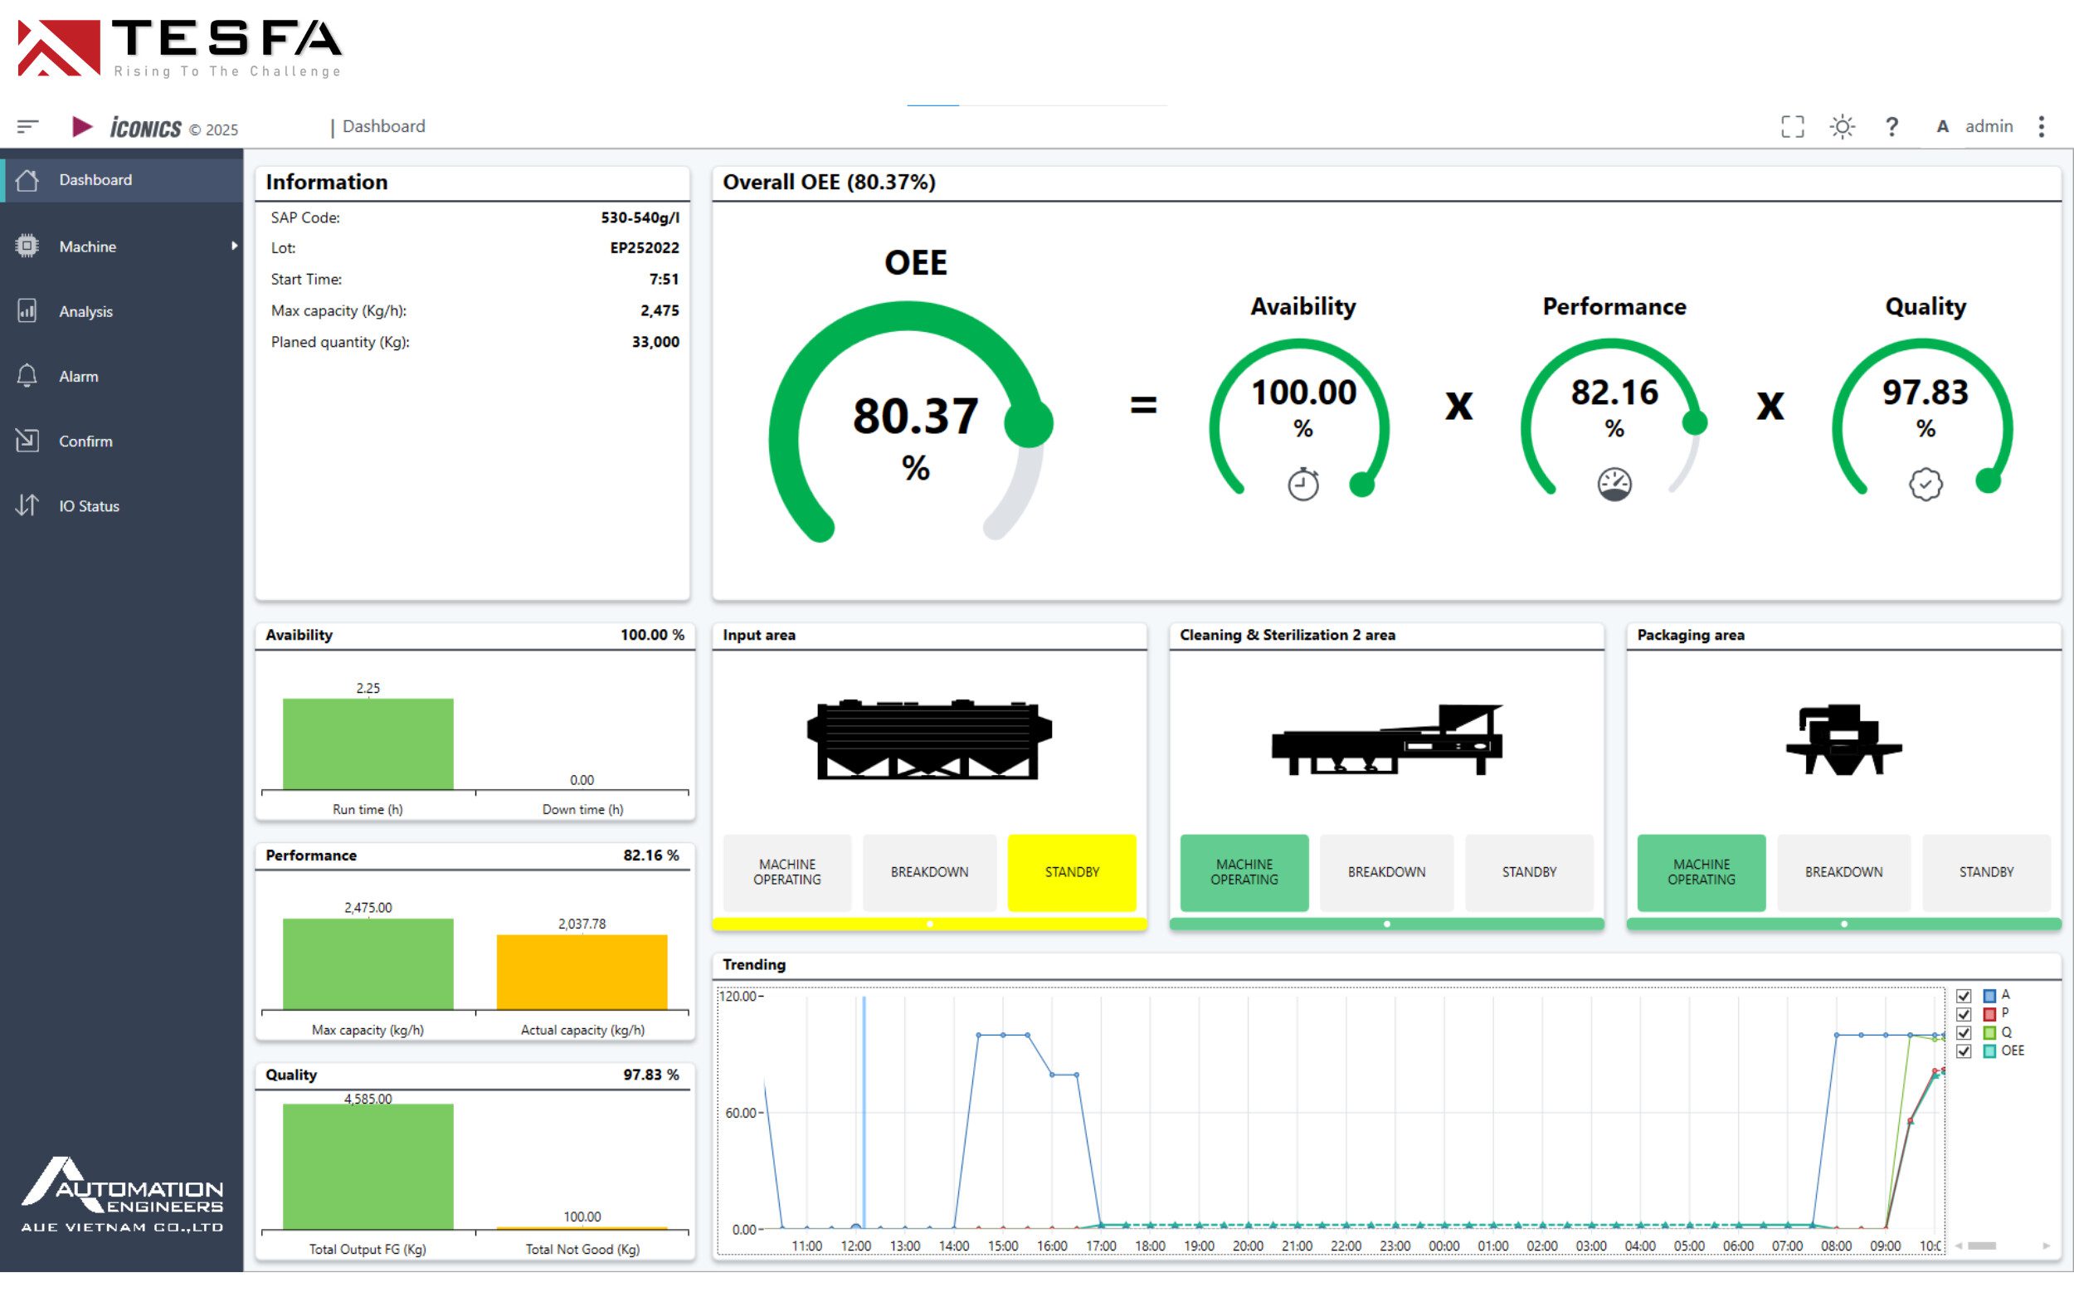Viewport: 2074px width, 1297px height.
Task: Open the Analysis menu item
Action: click(122, 310)
